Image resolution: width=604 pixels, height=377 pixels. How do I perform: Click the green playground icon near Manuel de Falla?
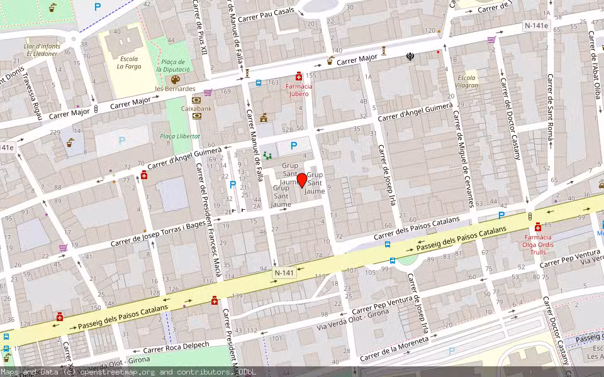pos(267,155)
